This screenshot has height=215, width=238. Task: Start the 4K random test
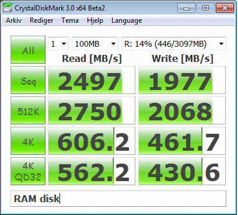pyautogui.click(x=28, y=141)
